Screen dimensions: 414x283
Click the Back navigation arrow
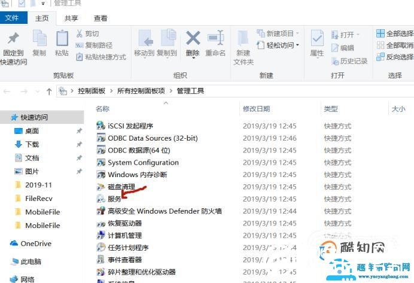(x=7, y=92)
